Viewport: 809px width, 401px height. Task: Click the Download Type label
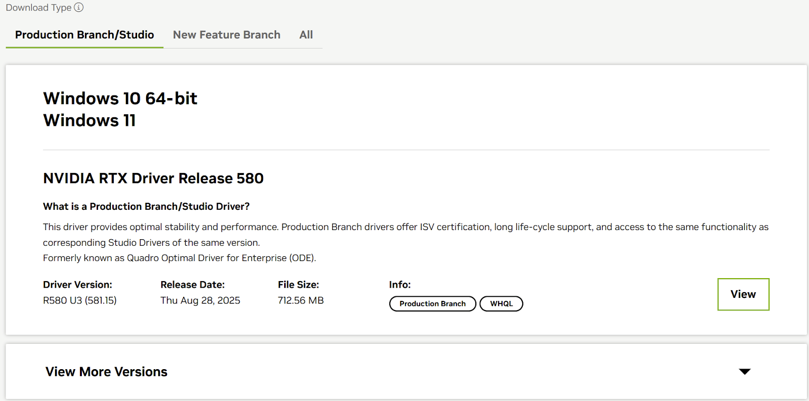click(38, 8)
